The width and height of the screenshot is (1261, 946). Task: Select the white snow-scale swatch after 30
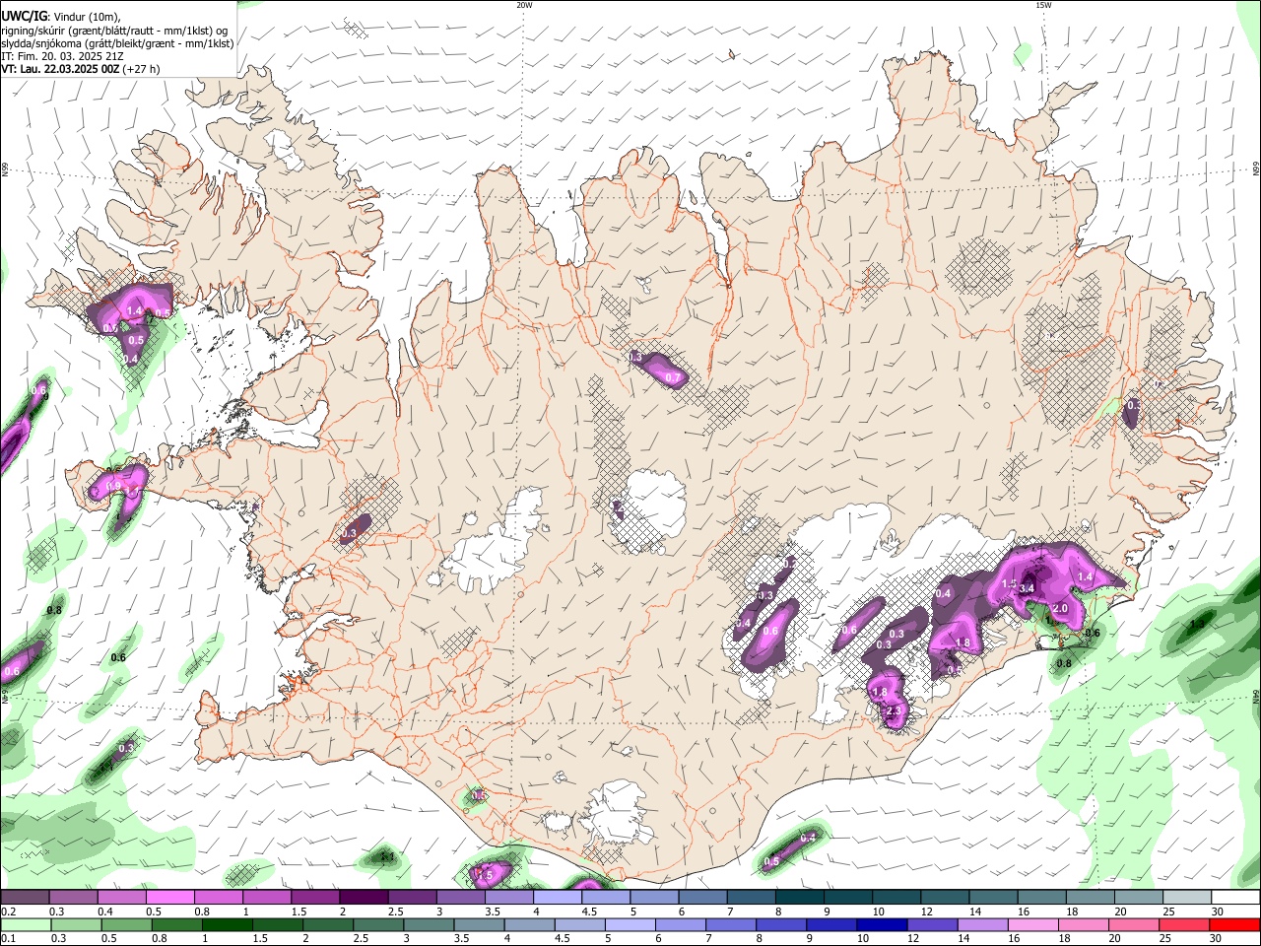(x=1236, y=898)
